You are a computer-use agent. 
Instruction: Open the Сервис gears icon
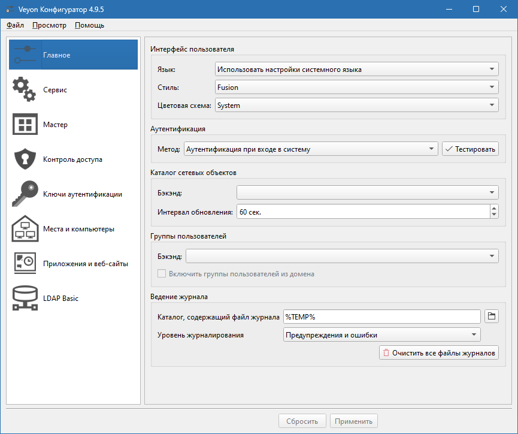25,90
